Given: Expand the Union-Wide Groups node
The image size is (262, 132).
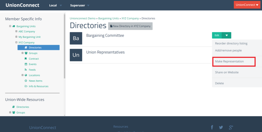Looking at the screenshot, I should (10, 112).
